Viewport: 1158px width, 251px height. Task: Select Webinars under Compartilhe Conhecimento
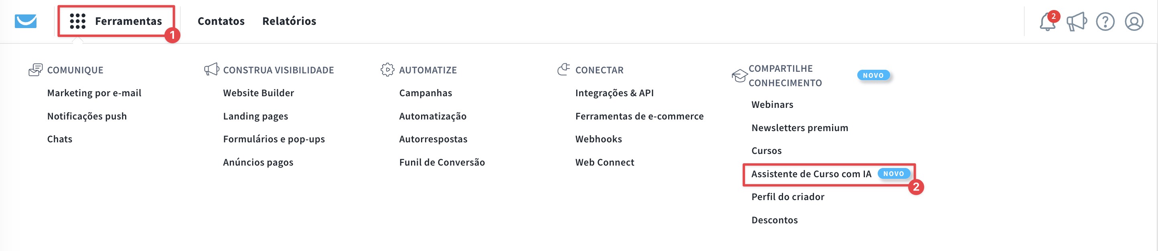(772, 105)
